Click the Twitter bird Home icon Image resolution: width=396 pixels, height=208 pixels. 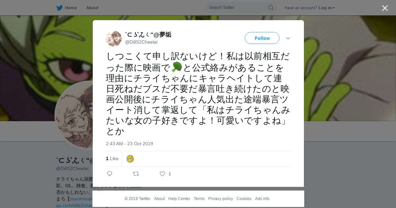point(59,8)
